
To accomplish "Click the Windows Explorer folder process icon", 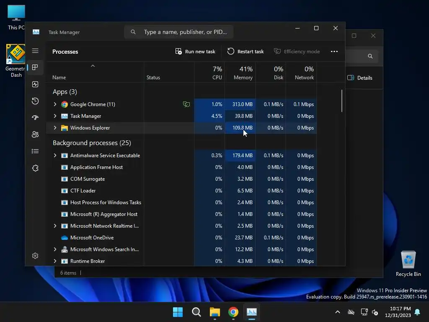I will coord(64,128).
